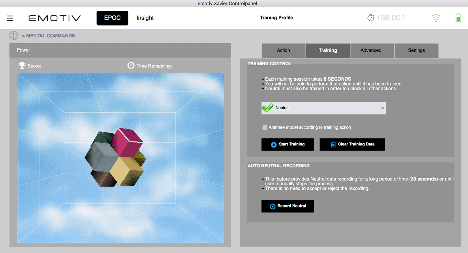Screen dimensions: 468x253
Task: Click the Score trophy icon
Action: 22,66
